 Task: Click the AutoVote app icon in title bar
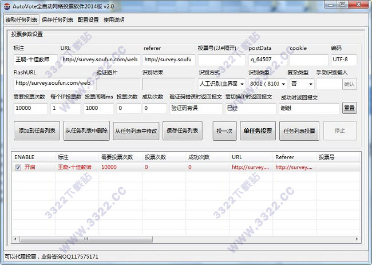coord(7,6)
